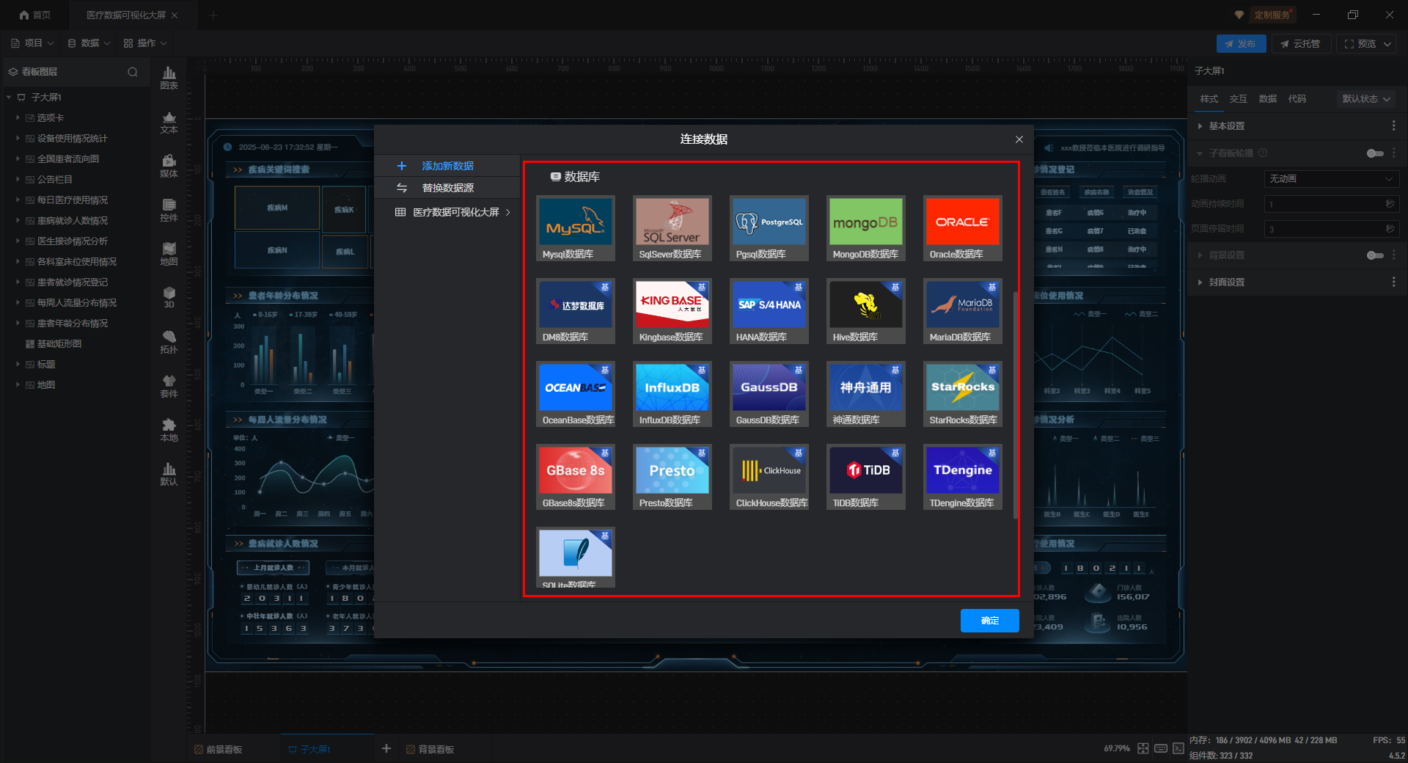The width and height of the screenshot is (1408, 763).
Task: Open the 本地 component sidebar icon
Action: [x=169, y=430]
